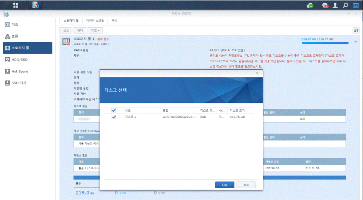Switch to the 구성 tab
Screen dimensions: 363x200
[114, 20]
